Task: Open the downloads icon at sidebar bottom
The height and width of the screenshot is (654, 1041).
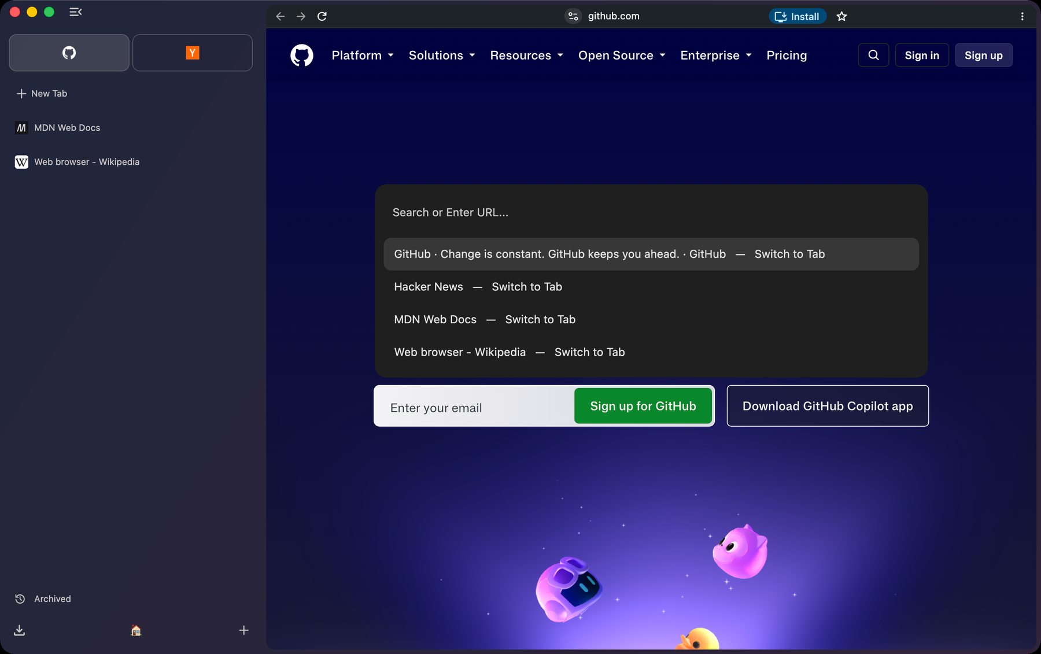Action: tap(20, 630)
